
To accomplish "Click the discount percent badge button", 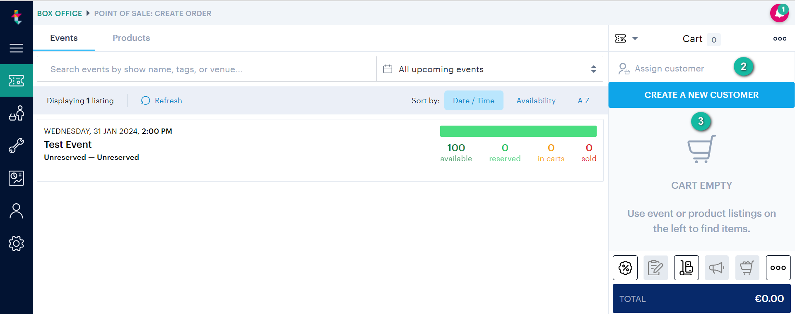I will click(625, 268).
